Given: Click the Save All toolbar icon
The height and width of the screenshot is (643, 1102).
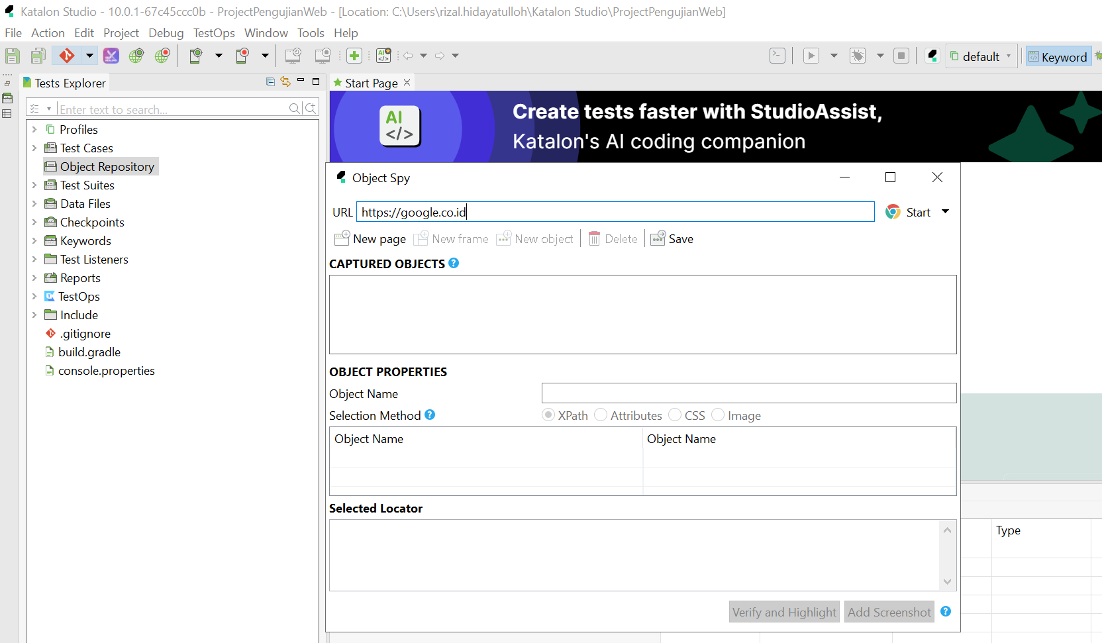Looking at the screenshot, I should coord(38,56).
